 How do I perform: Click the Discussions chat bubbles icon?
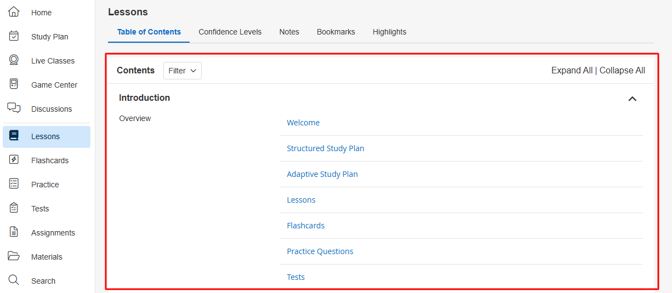(x=14, y=108)
